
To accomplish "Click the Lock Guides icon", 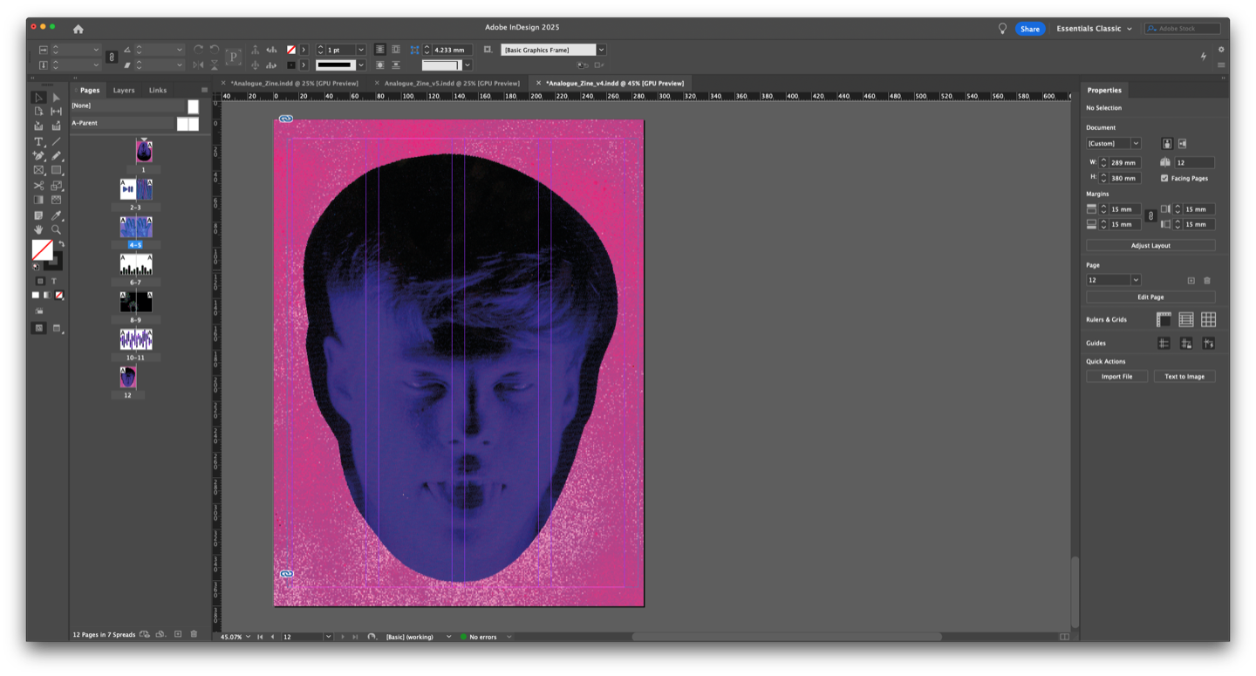I will point(1186,344).
